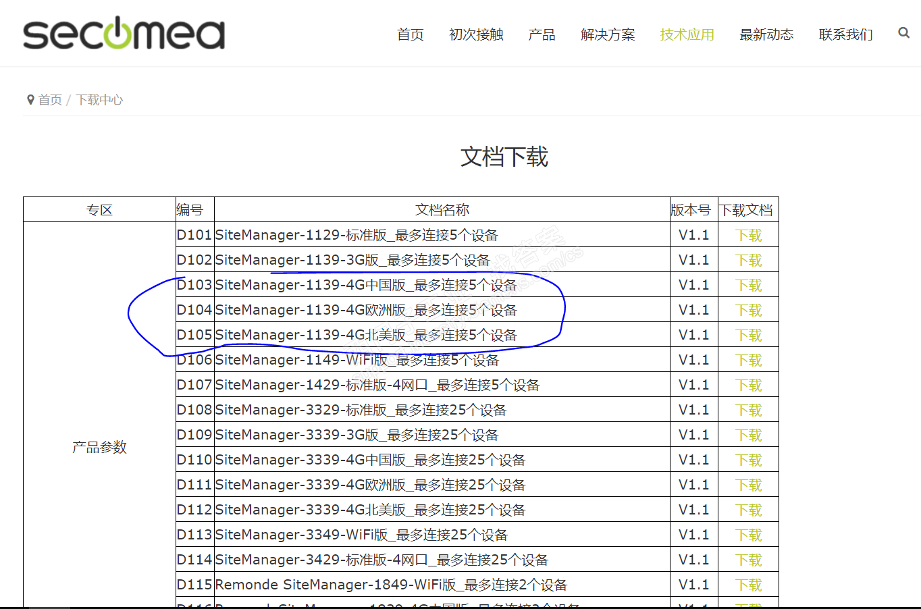
Task: Click document name SiteManager-1129-标准版_最多连接5个设备
Action: point(357,235)
